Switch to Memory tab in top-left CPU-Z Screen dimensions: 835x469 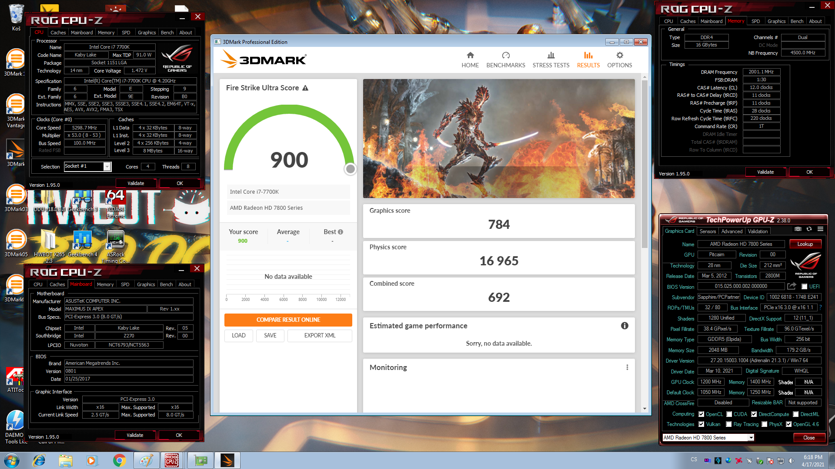click(x=106, y=33)
